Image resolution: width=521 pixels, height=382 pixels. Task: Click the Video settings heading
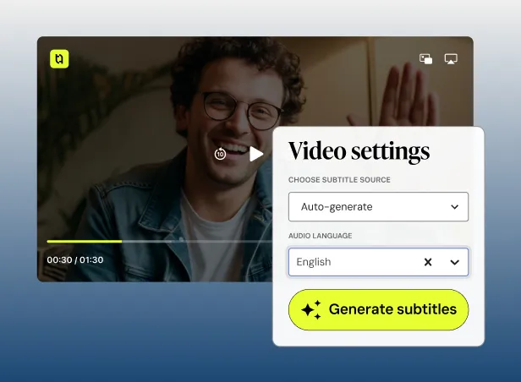(359, 151)
